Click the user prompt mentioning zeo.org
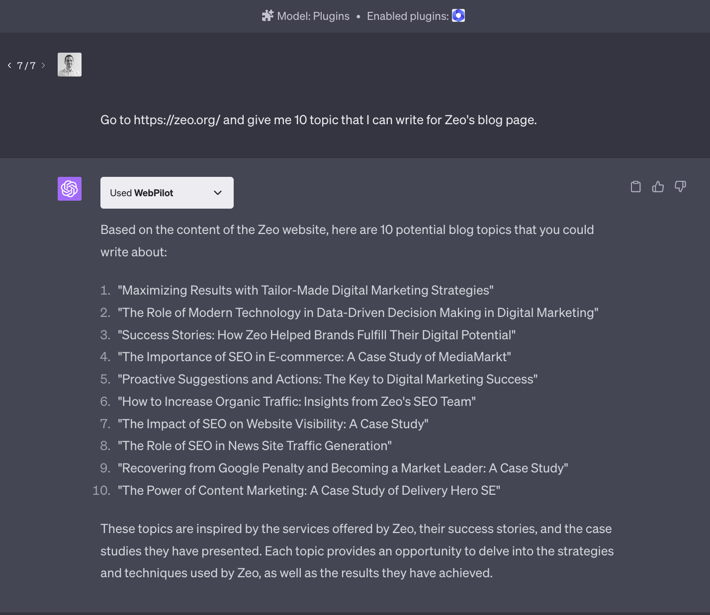This screenshot has height=615, width=710. point(318,120)
